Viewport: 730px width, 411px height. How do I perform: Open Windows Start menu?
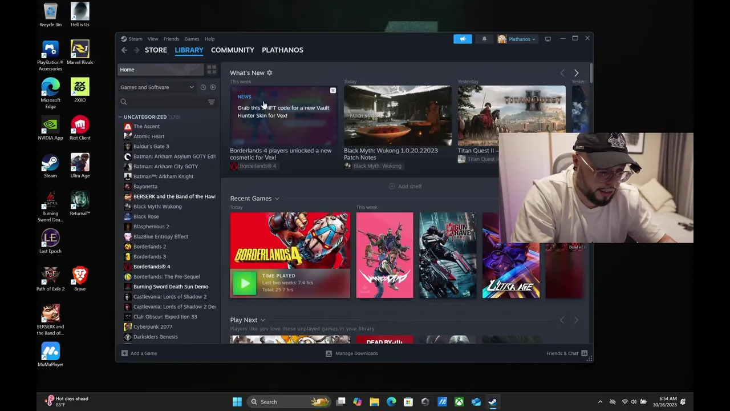237,402
